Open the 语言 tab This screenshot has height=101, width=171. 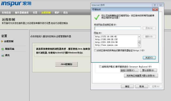[x=65, y=13]
